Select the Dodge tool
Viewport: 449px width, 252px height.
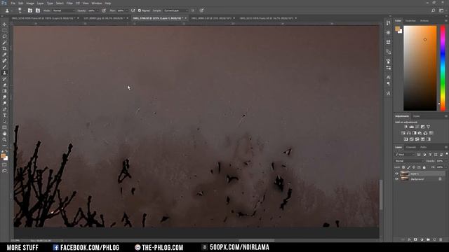coord(4,103)
